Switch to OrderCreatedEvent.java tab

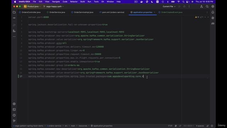pos(170,12)
